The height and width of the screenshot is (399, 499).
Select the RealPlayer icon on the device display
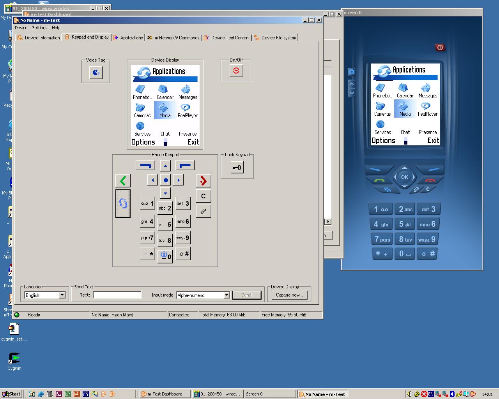[x=187, y=109]
